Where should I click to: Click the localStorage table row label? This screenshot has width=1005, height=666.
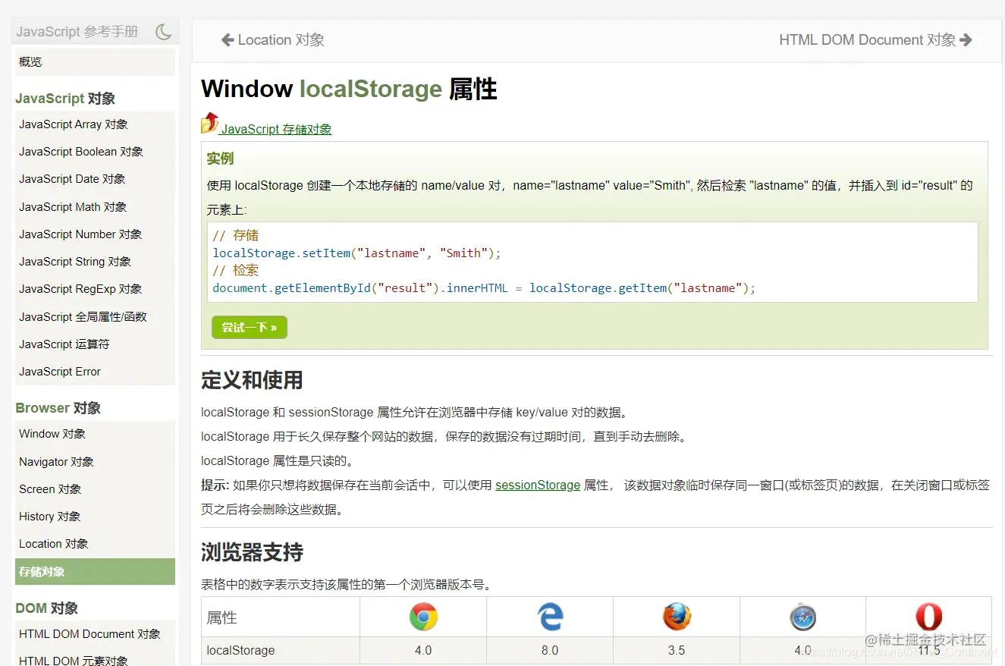click(x=240, y=650)
